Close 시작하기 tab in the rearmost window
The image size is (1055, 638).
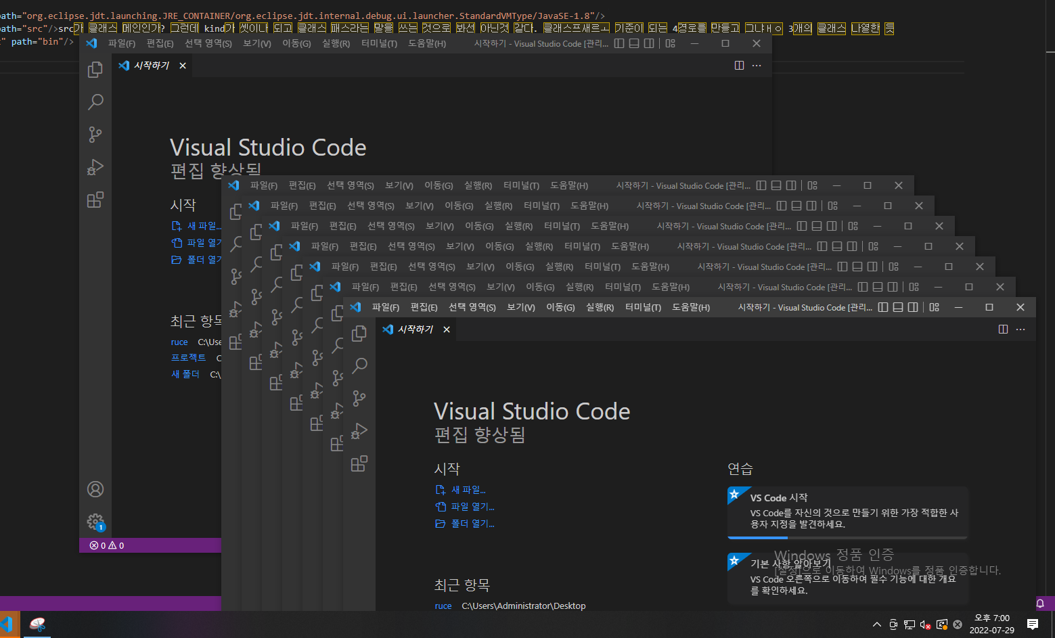[x=183, y=66]
